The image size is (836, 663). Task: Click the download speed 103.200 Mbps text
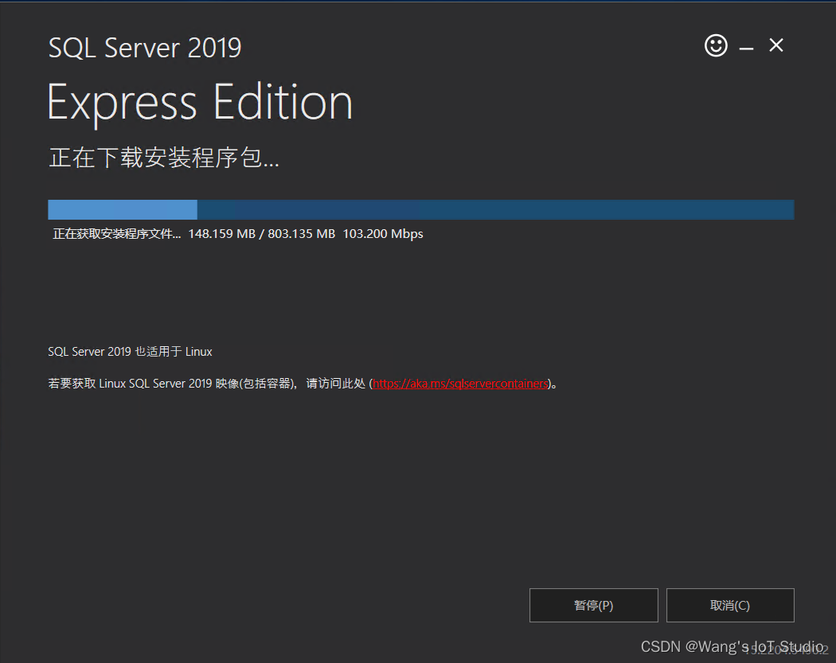tap(382, 233)
